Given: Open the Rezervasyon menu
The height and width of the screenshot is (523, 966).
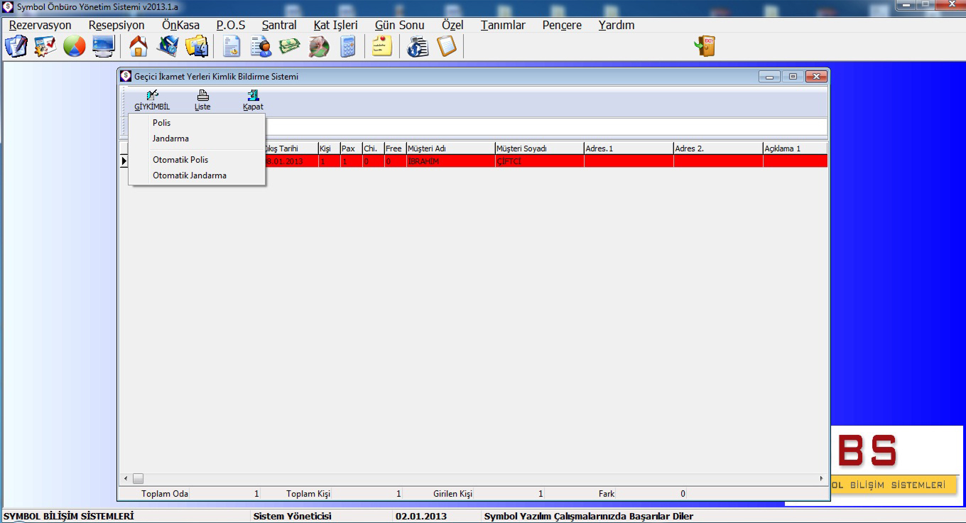Looking at the screenshot, I should 40,25.
